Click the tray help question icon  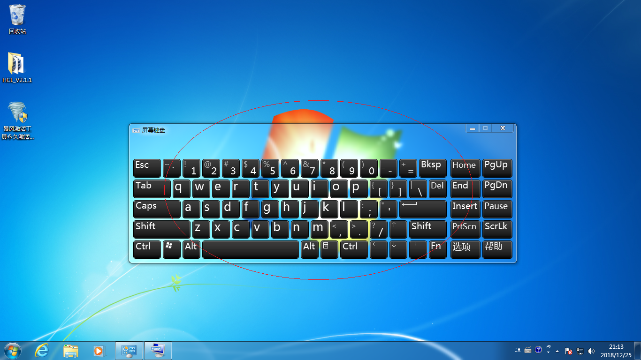[x=538, y=350]
